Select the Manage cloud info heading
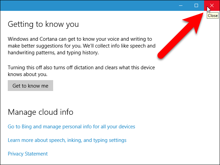Screen dimensions: 220x165 40,112
